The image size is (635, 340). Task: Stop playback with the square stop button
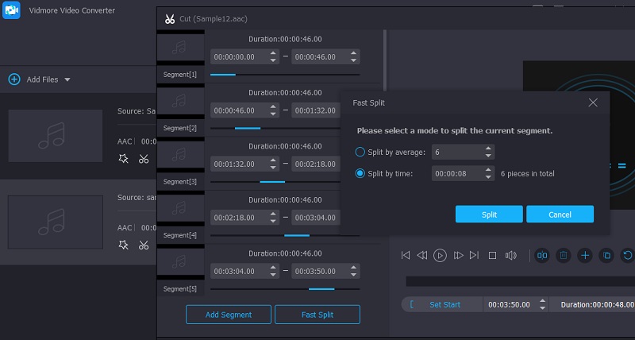click(x=492, y=255)
